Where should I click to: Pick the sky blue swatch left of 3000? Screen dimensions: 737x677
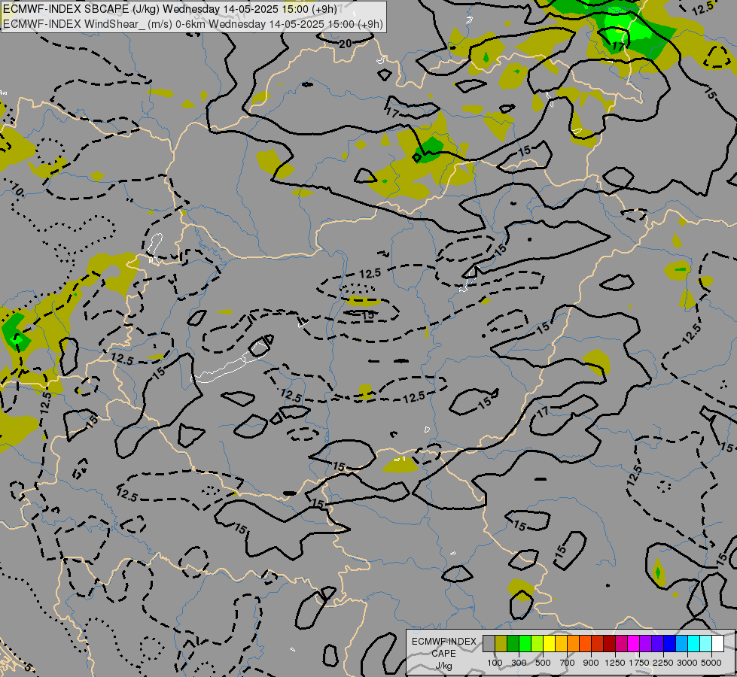(x=681, y=643)
